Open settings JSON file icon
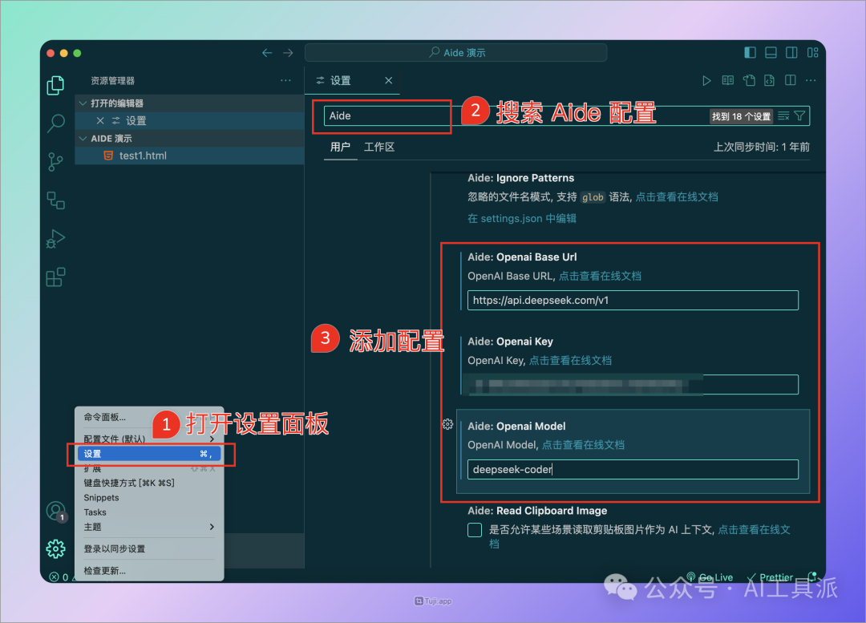The height and width of the screenshot is (623, 866). point(749,81)
